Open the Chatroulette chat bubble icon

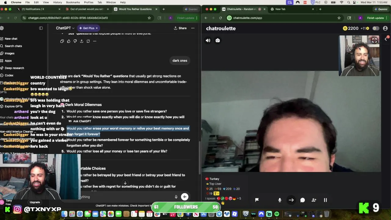[x=302, y=200]
